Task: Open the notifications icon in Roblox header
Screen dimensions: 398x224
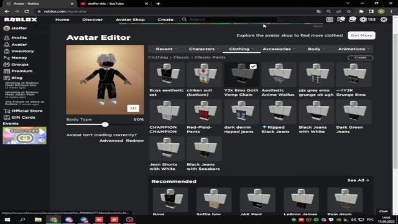Action: point(341,19)
